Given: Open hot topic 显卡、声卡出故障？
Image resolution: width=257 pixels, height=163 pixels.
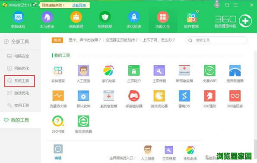Looking at the screenshot, I should tap(85, 40).
